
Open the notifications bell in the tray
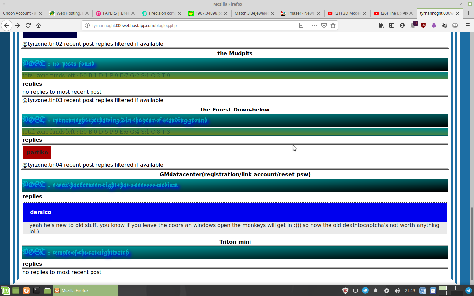click(x=376, y=291)
